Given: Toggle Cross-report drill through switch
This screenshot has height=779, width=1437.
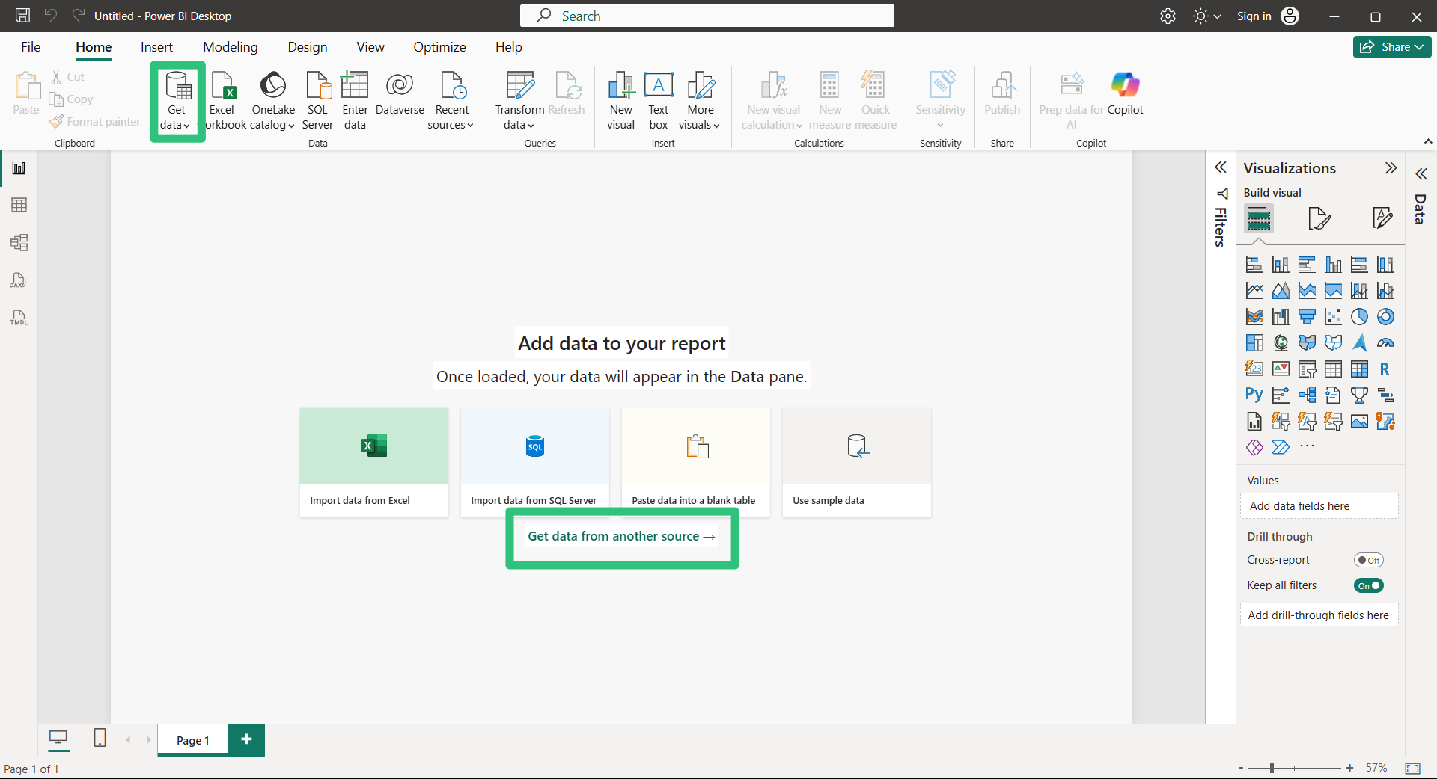Looking at the screenshot, I should coord(1369,560).
